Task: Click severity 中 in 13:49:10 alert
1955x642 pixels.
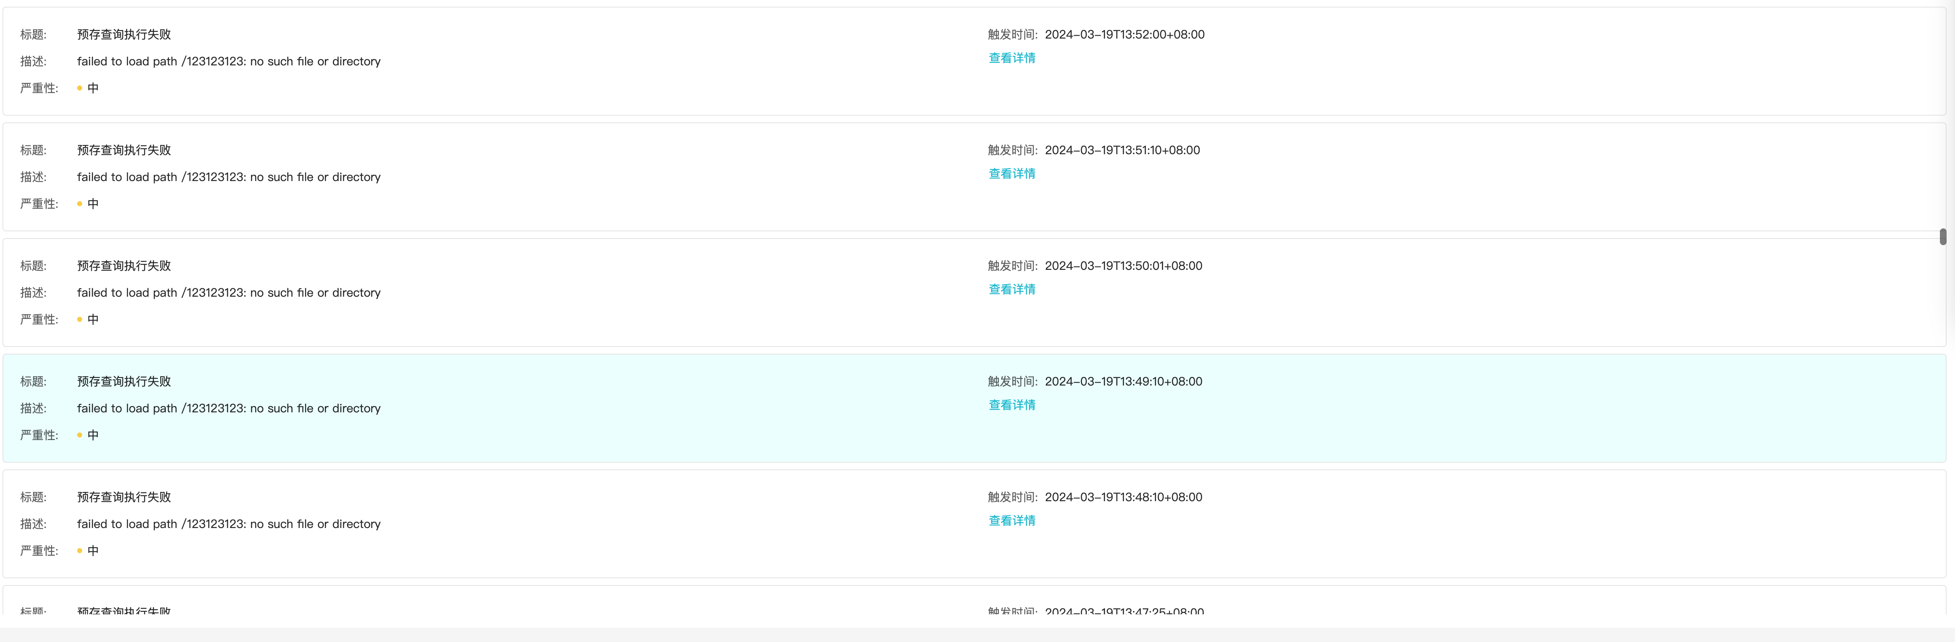Action: tap(93, 435)
